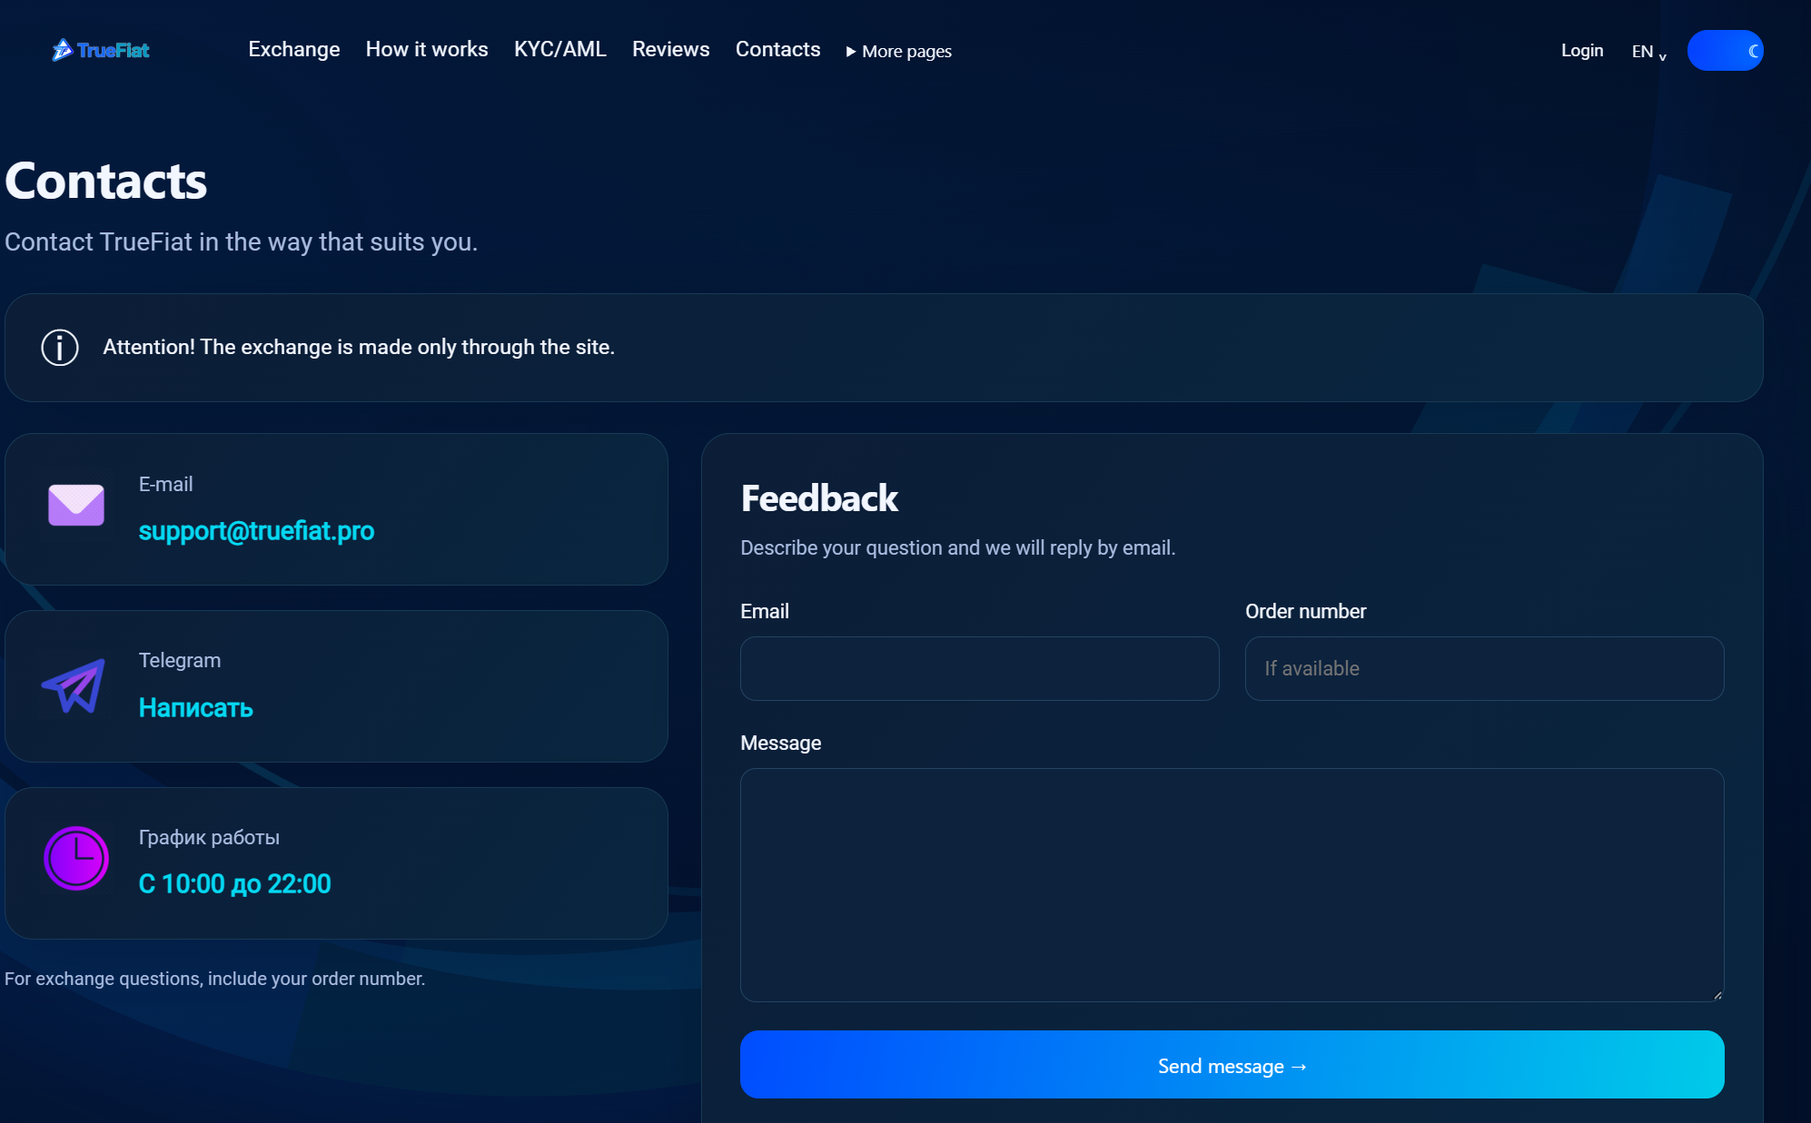
Task: Open the Написать Telegram link
Action: (x=195, y=707)
